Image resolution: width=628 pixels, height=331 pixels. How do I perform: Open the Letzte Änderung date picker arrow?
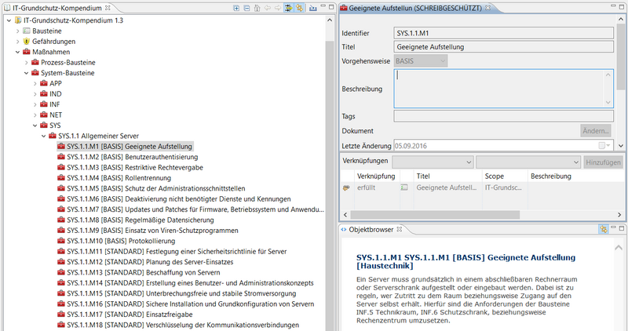tap(608, 146)
